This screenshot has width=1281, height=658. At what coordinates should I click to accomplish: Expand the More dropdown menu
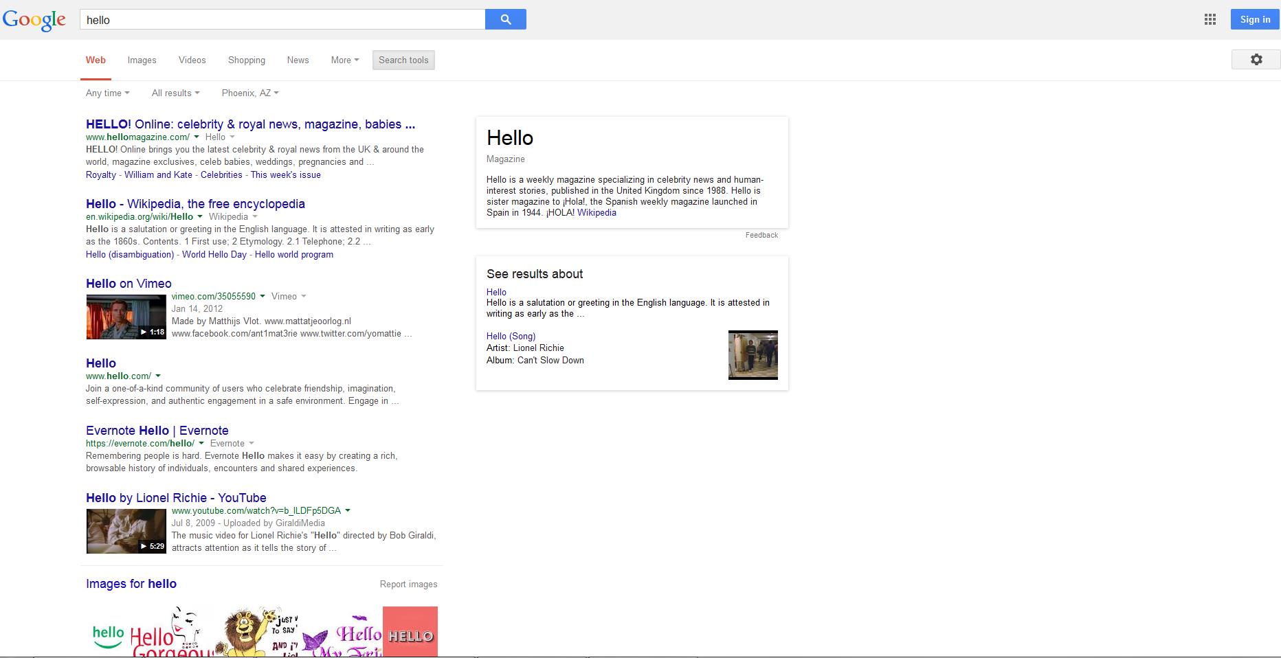tap(344, 60)
